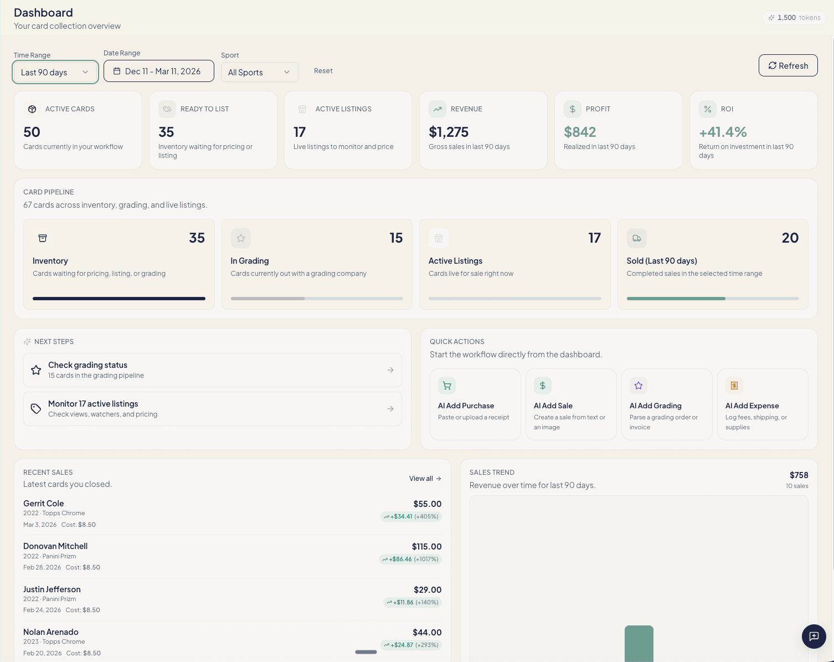Click the Sold pipeline shipping icon
The height and width of the screenshot is (662, 834).
pyautogui.click(x=636, y=238)
